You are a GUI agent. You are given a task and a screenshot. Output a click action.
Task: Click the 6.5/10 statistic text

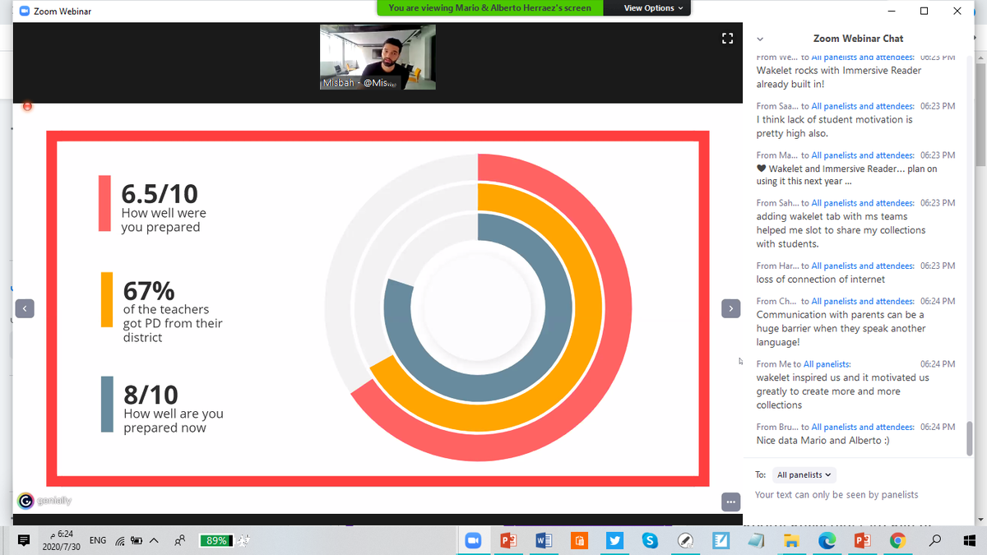click(160, 194)
